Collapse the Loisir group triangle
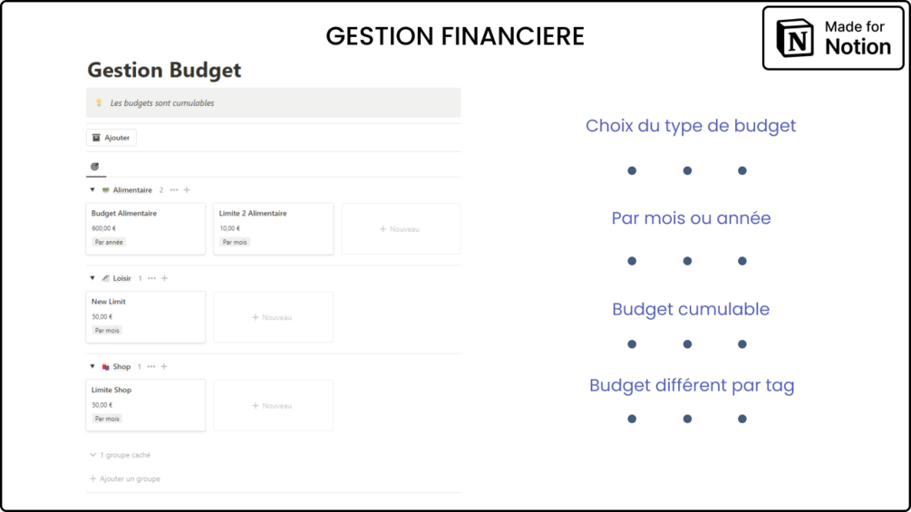The height and width of the screenshot is (512, 911). [x=92, y=278]
